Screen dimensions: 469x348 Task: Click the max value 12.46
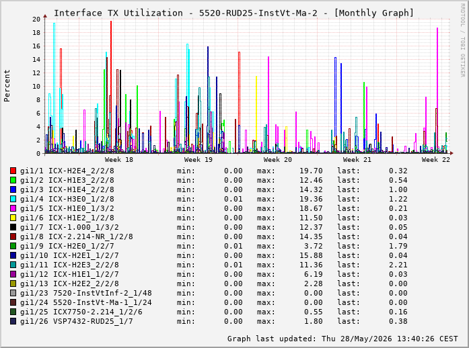pos(311,180)
